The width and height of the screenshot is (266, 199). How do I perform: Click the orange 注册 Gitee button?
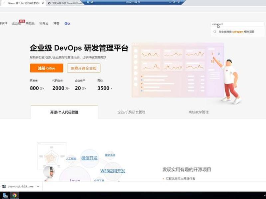(47, 68)
